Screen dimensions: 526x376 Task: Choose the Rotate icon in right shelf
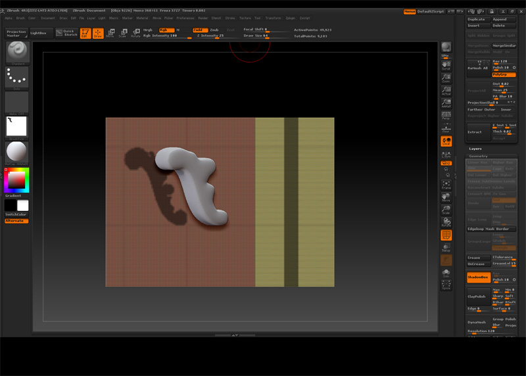click(446, 222)
